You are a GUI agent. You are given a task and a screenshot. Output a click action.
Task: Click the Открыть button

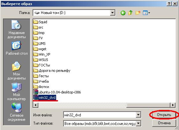164,115
